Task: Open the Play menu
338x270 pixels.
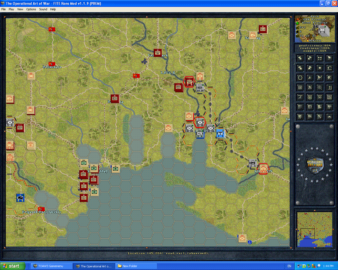Action: [11, 9]
